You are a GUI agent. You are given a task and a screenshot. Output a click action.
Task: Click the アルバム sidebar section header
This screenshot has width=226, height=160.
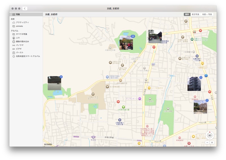click(15, 31)
